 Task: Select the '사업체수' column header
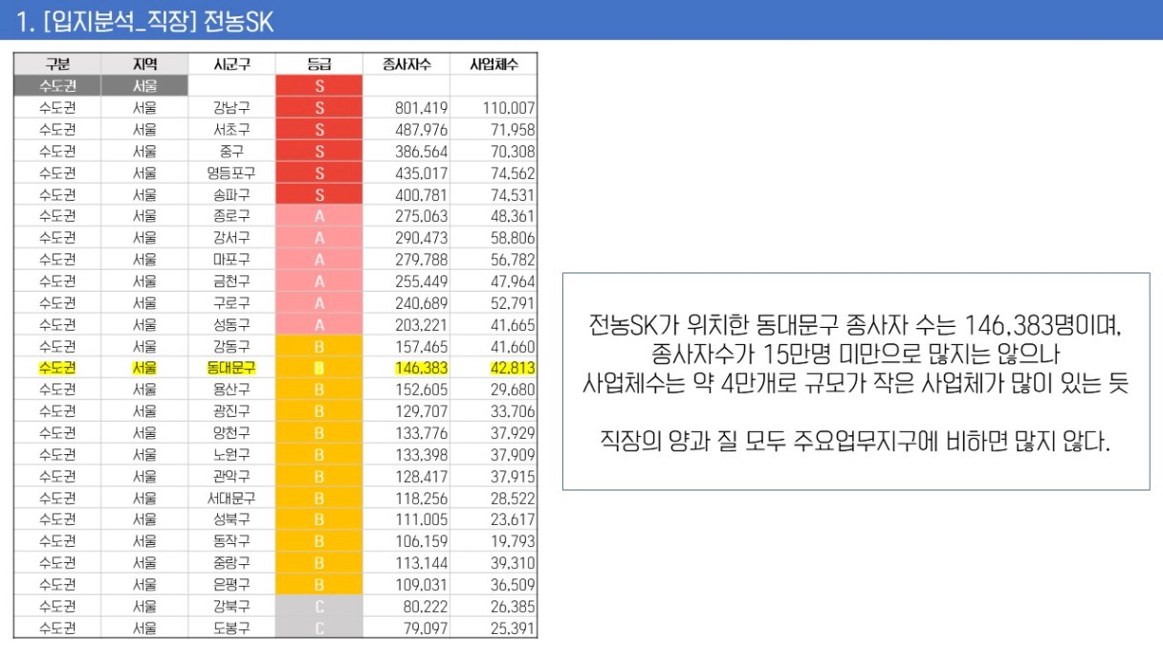coord(494,64)
